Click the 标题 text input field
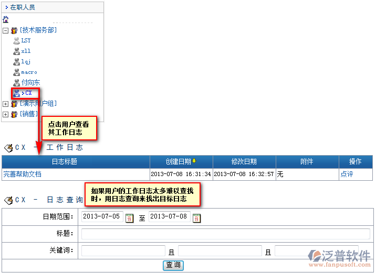 pyautogui.click(x=225, y=234)
